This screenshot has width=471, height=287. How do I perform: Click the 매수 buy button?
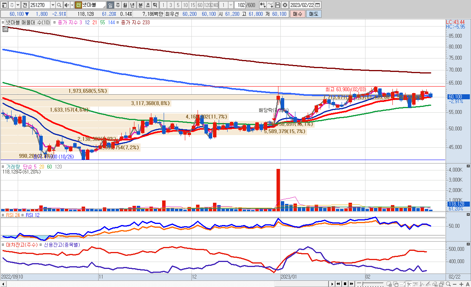pos(297,14)
